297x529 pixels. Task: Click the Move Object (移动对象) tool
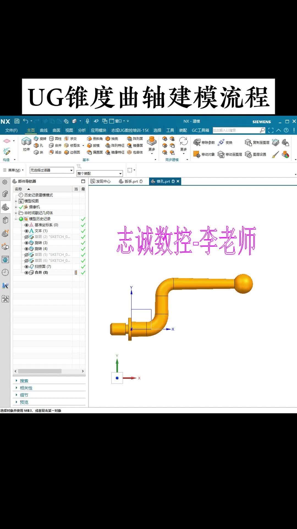[204, 154]
